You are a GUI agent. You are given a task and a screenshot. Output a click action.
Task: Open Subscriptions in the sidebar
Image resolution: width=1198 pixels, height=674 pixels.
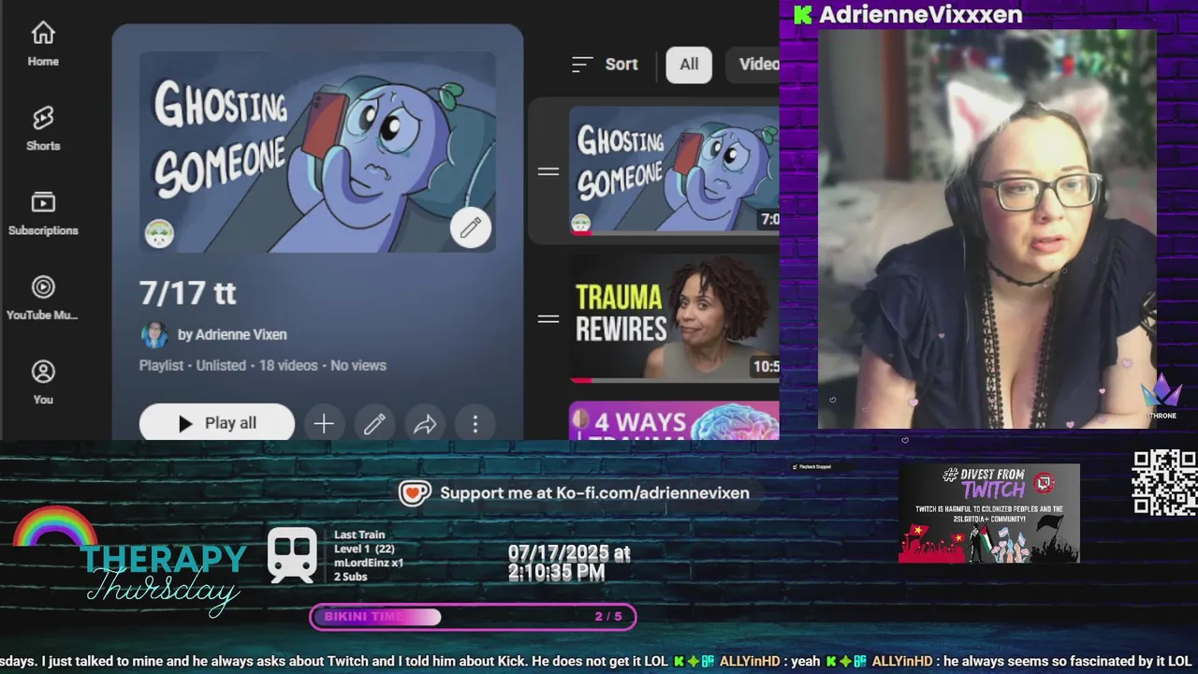[43, 213]
